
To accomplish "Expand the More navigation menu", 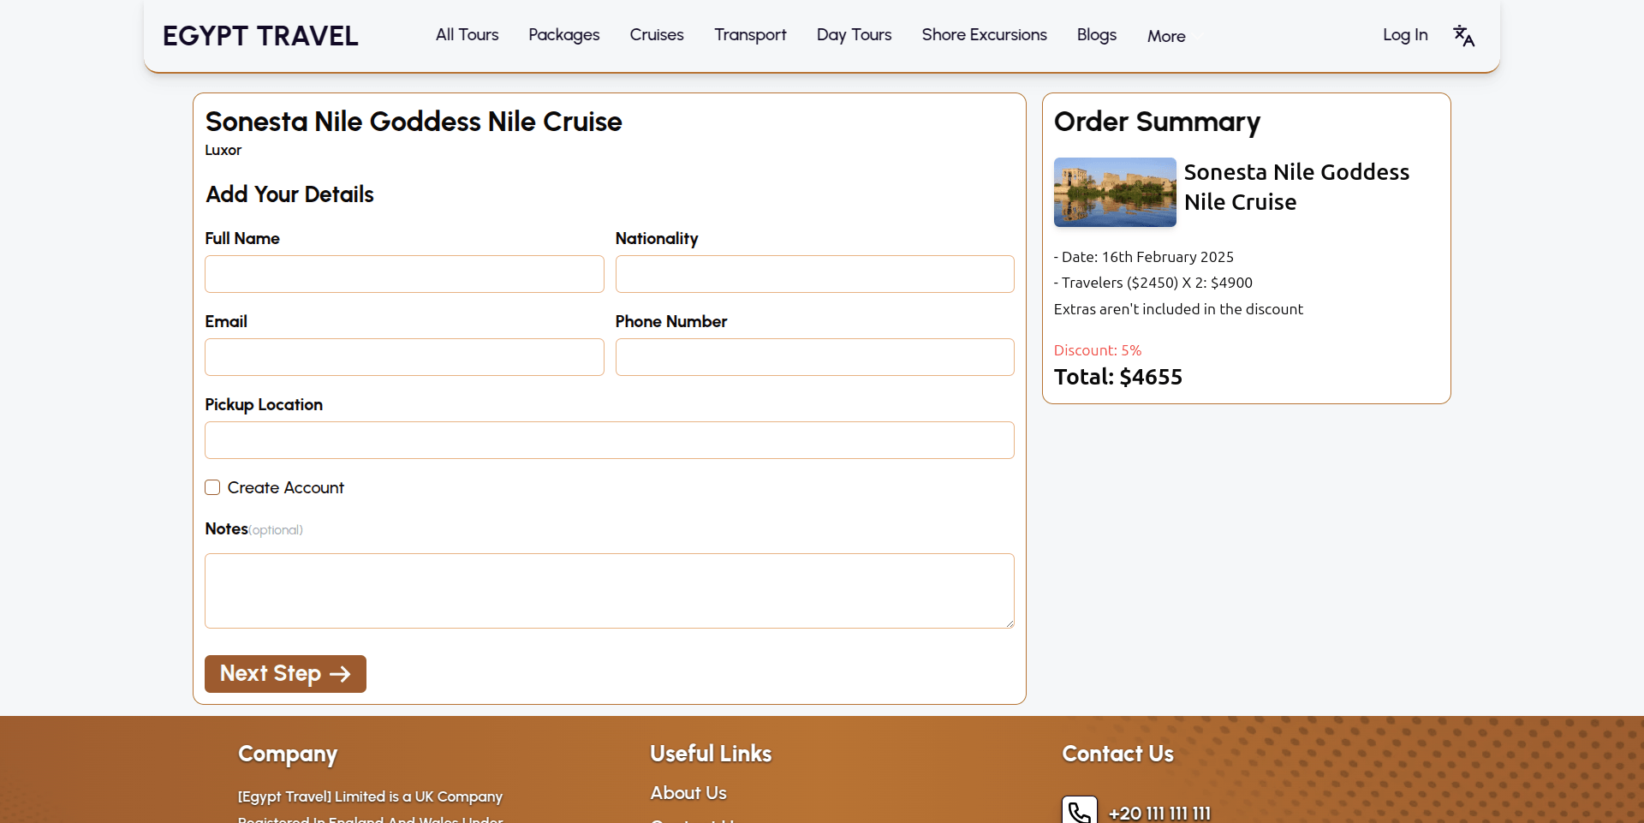I will pos(1165,36).
